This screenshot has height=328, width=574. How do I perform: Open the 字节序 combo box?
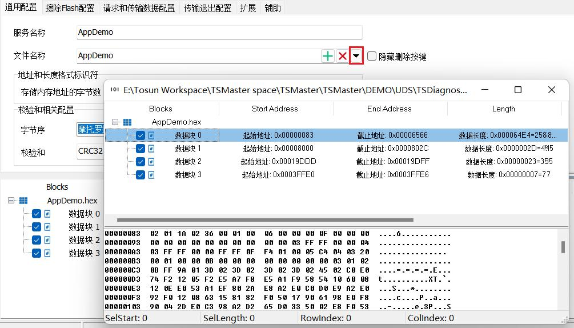click(x=90, y=129)
